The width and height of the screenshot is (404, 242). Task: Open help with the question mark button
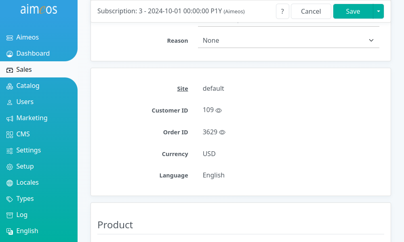point(282,11)
